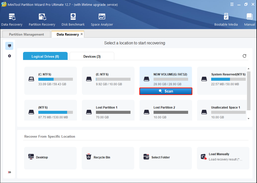Switch to the Devices (3) tab
Image resolution: width=257 pixels, height=183 pixels.
point(92,56)
